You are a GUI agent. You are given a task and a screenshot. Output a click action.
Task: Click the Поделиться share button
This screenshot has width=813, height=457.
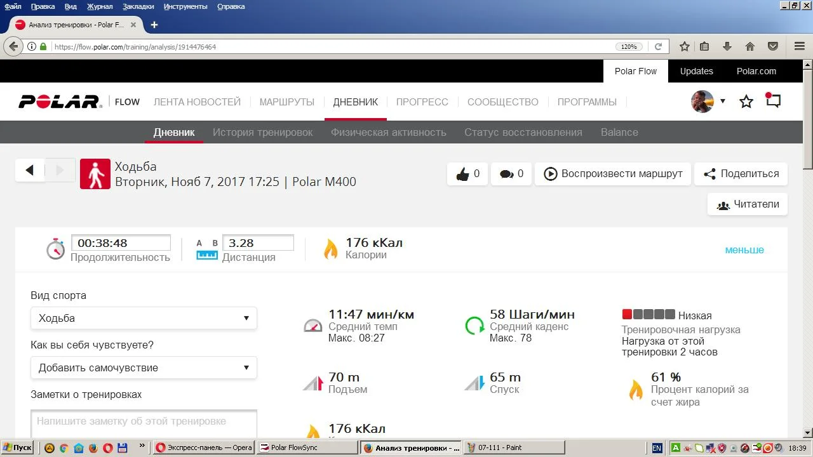tap(741, 174)
